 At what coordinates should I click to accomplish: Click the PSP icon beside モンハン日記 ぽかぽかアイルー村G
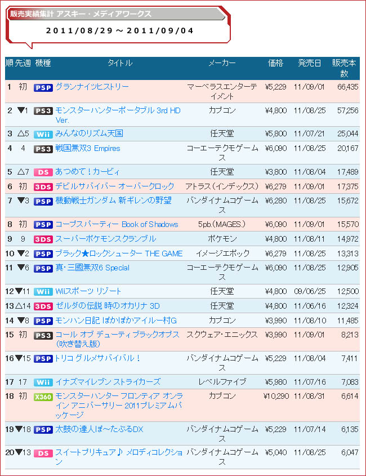[43, 321]
